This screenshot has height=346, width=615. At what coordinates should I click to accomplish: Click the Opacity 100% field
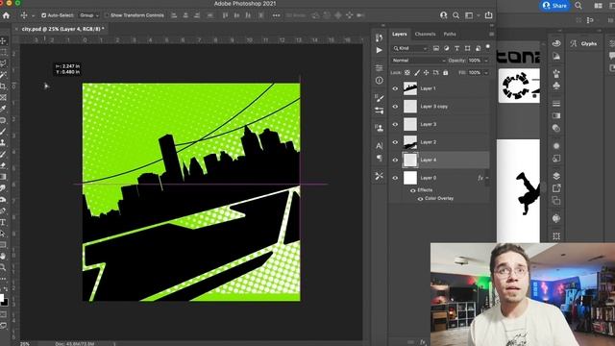tap(475, 61)
